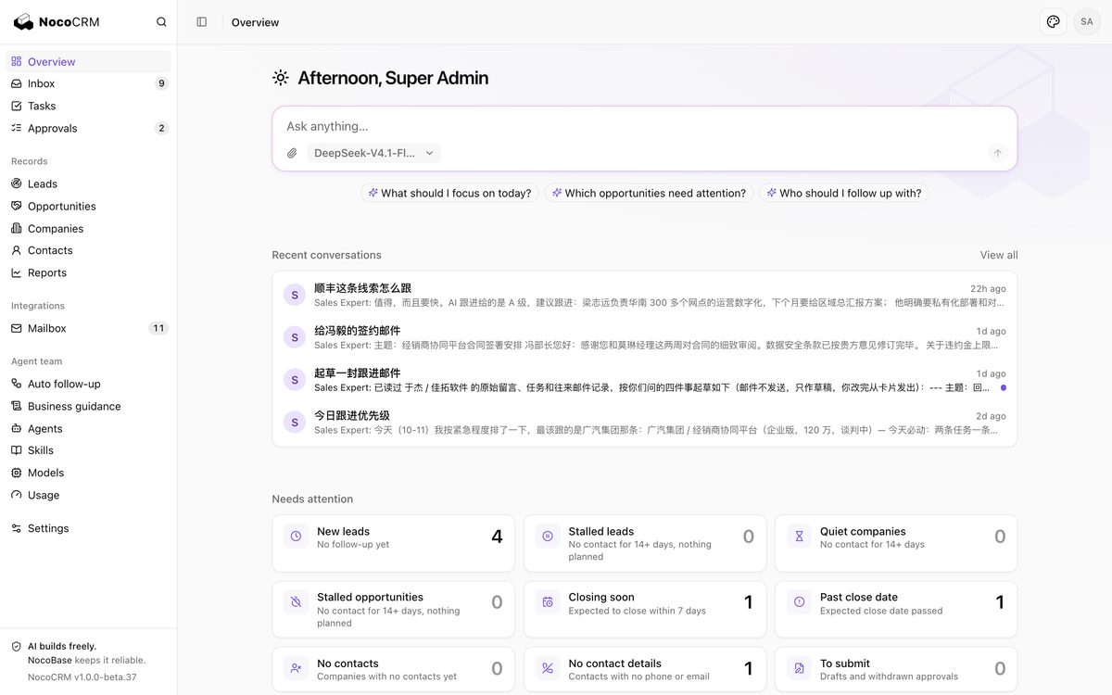Open the No contacts card
Image resolution: width=1112 pixels, height=695 pixels.
click(x=393, y=669)
